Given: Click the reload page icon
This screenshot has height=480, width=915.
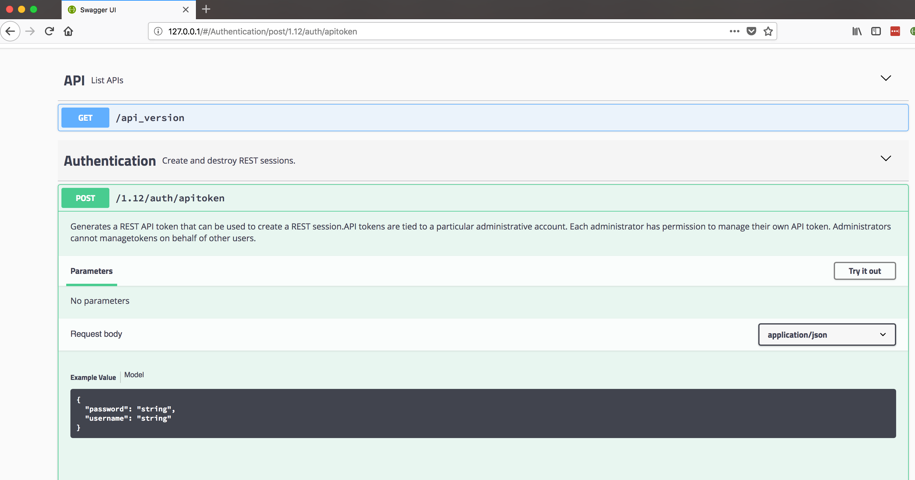Looking at the screenshot, I should point(49,31).
